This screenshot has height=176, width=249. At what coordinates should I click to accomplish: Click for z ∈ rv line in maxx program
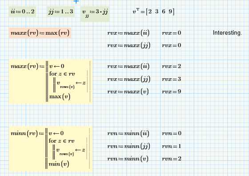(62, 74)
